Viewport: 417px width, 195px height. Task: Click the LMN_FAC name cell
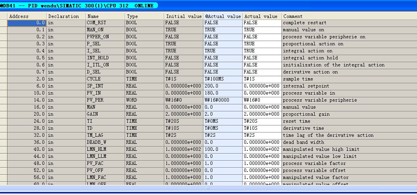[x=105, y=177]
